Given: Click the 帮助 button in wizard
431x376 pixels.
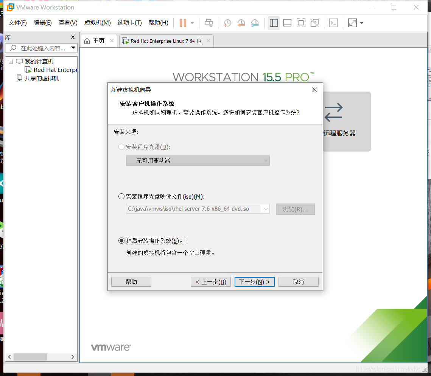Looking at the screenshot, I should [x=131, y=282].
